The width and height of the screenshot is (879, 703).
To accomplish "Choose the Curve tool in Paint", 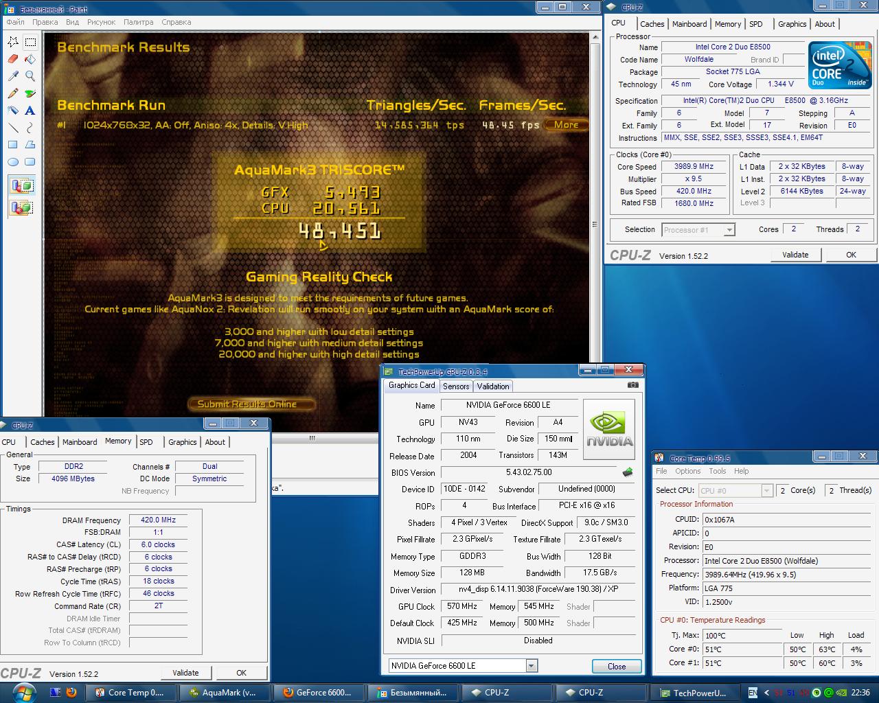I will [x=30, y=128].
